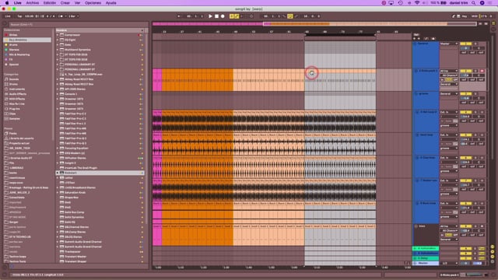Enable Draw Mode pencil icon
This screenshot has width=498, height=280.
(454, 16)
